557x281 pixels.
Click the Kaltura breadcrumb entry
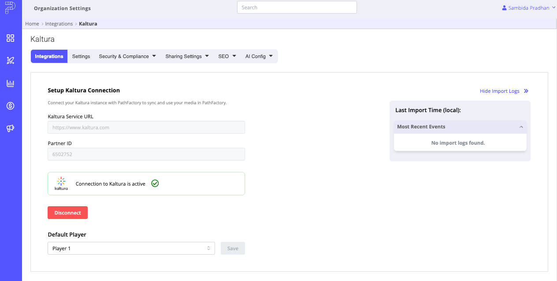pos(88,24)
